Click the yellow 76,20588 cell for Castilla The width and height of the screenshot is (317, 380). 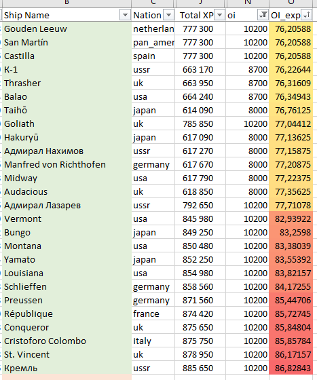[291, 56]
